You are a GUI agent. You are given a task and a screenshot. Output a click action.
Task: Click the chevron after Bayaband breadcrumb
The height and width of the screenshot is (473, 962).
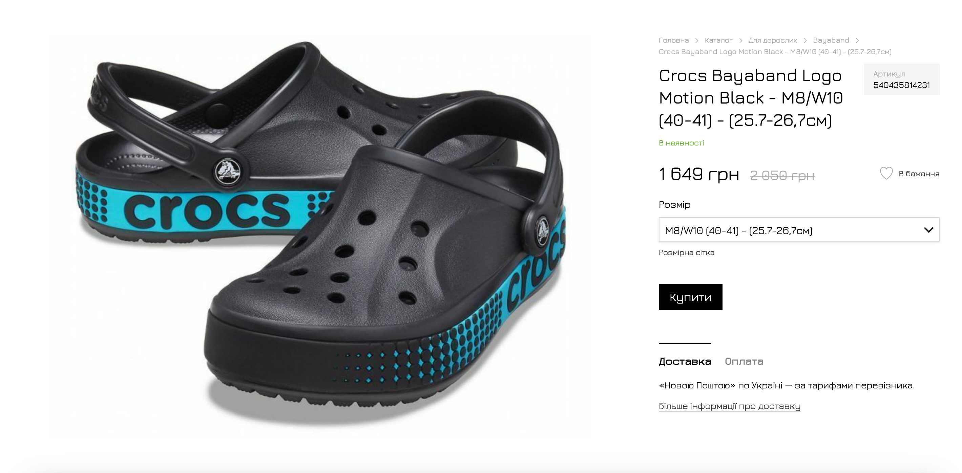pyautogui.click(x=857, y=40)
